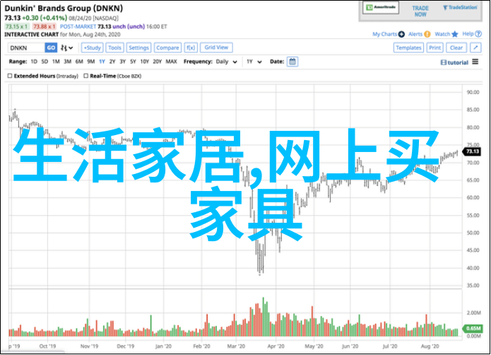This screenshot has height=355, width=491.
Task: Click the ask value 73.88 x 1
Action: click(x=44, y=27)
